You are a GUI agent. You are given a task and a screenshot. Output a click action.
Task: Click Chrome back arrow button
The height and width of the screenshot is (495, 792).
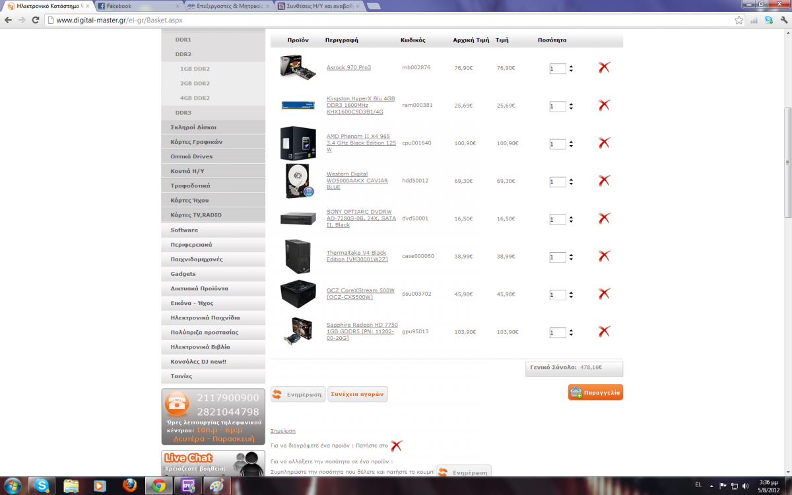(9, 20)
